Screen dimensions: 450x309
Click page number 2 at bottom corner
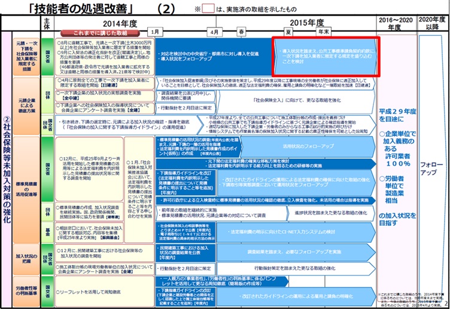[x=446, y=303]
